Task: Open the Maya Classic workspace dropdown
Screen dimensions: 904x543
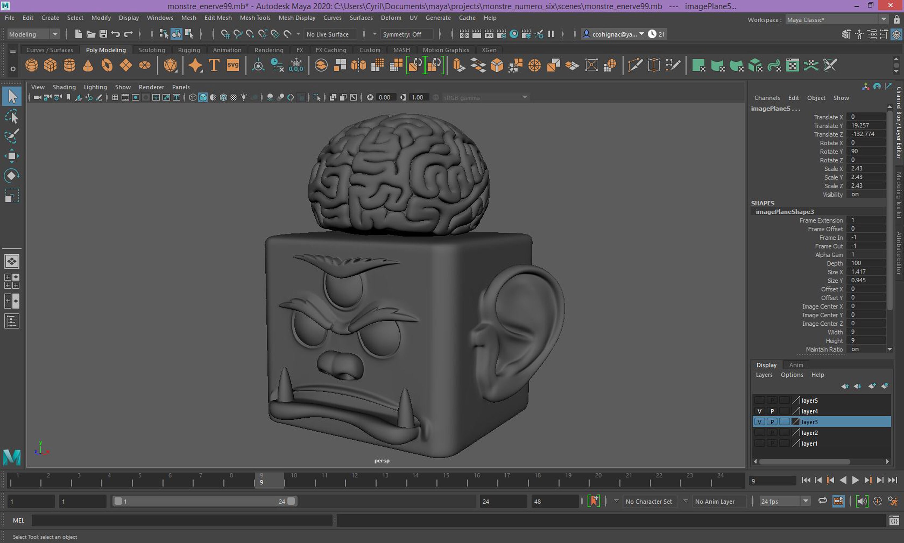Action: click(837, 20)
